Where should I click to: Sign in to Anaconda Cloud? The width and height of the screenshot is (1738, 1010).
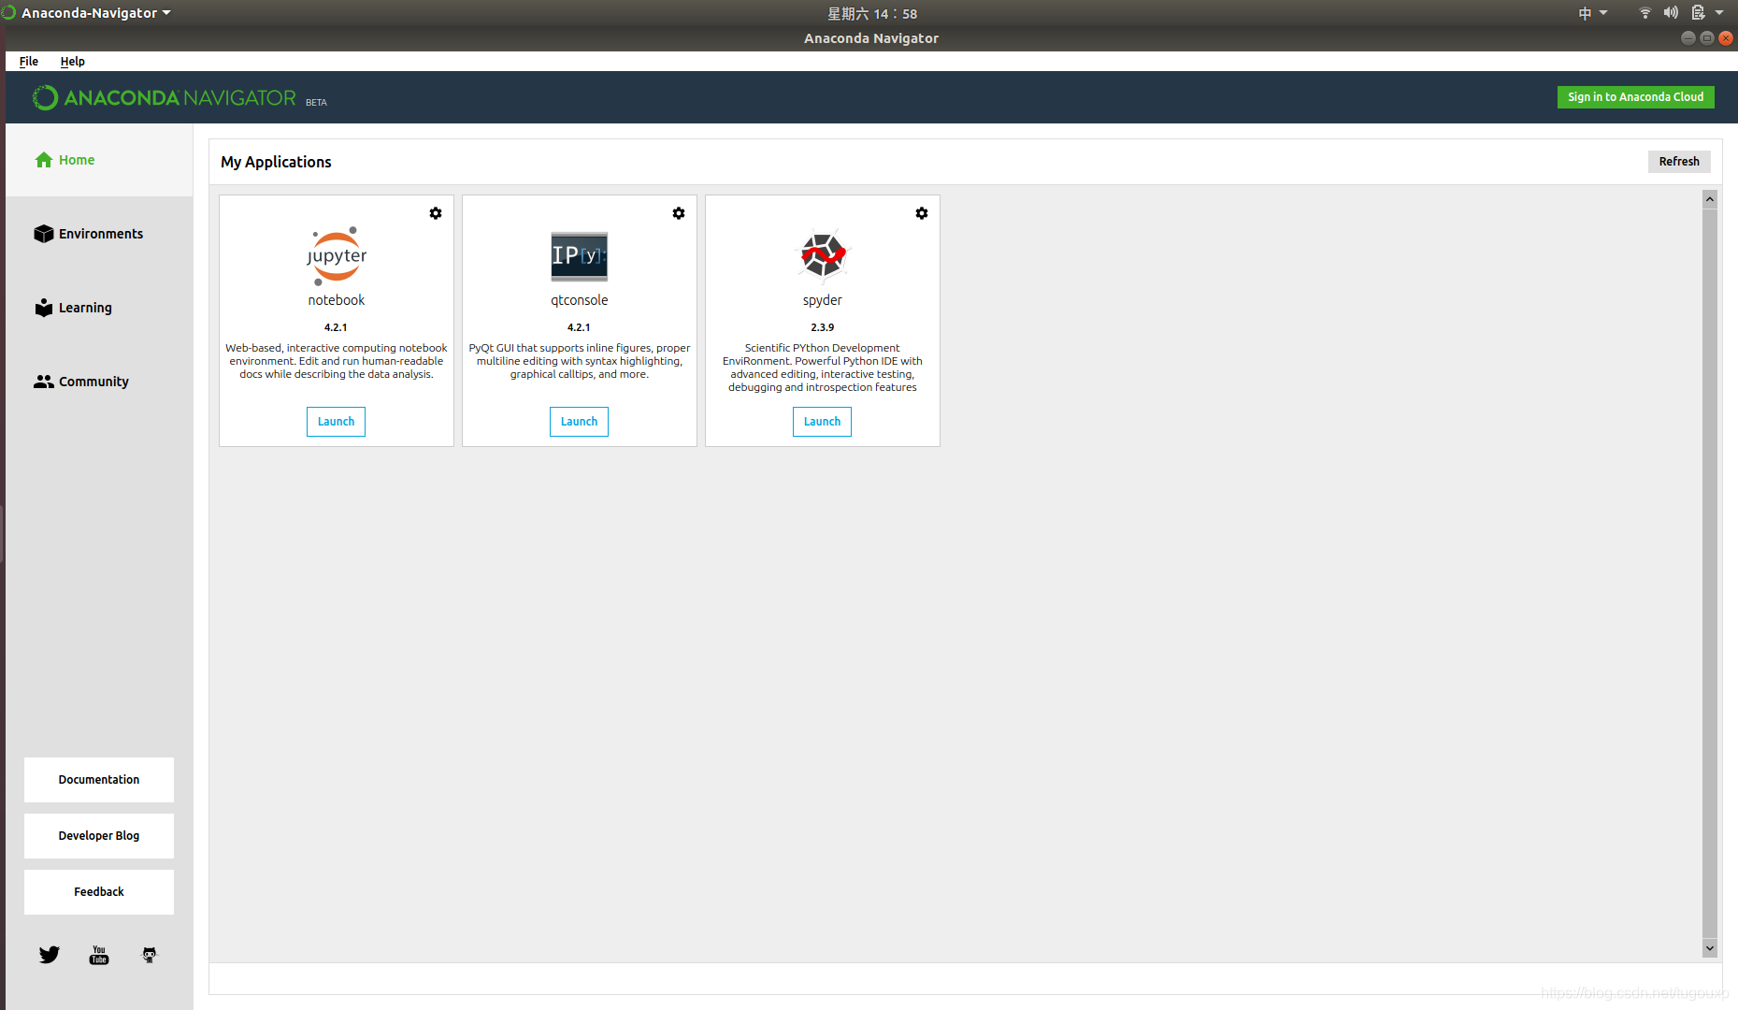pos(1635,97)
